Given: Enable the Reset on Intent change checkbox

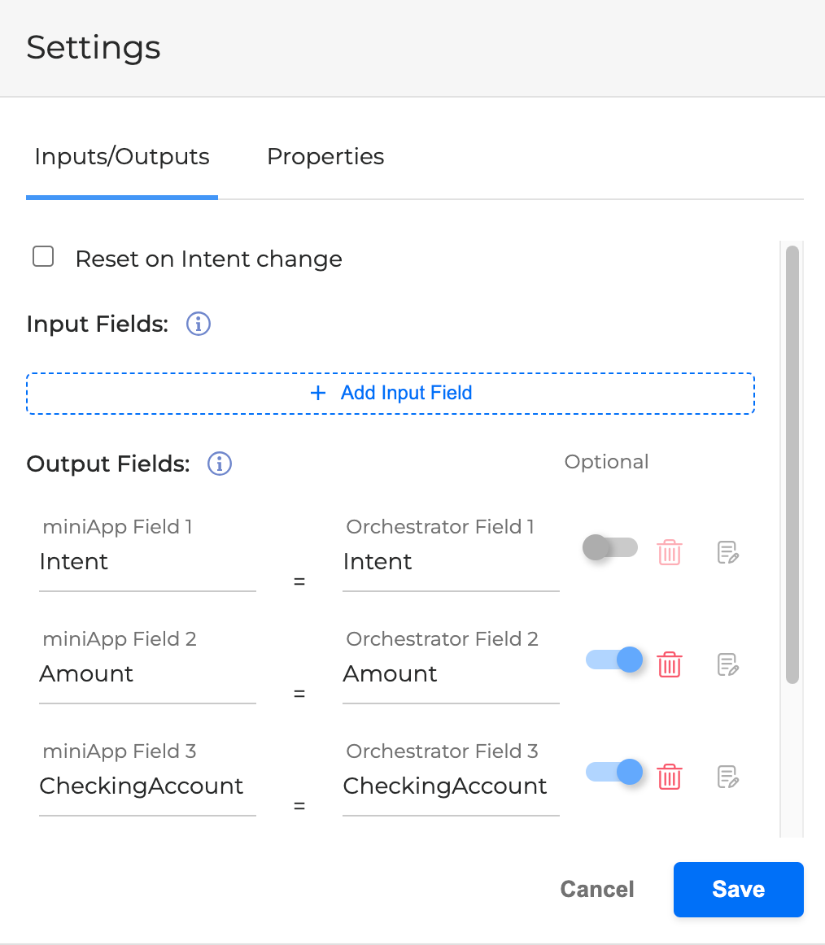Looking at the screenshot, I should [x=43, y=258].
